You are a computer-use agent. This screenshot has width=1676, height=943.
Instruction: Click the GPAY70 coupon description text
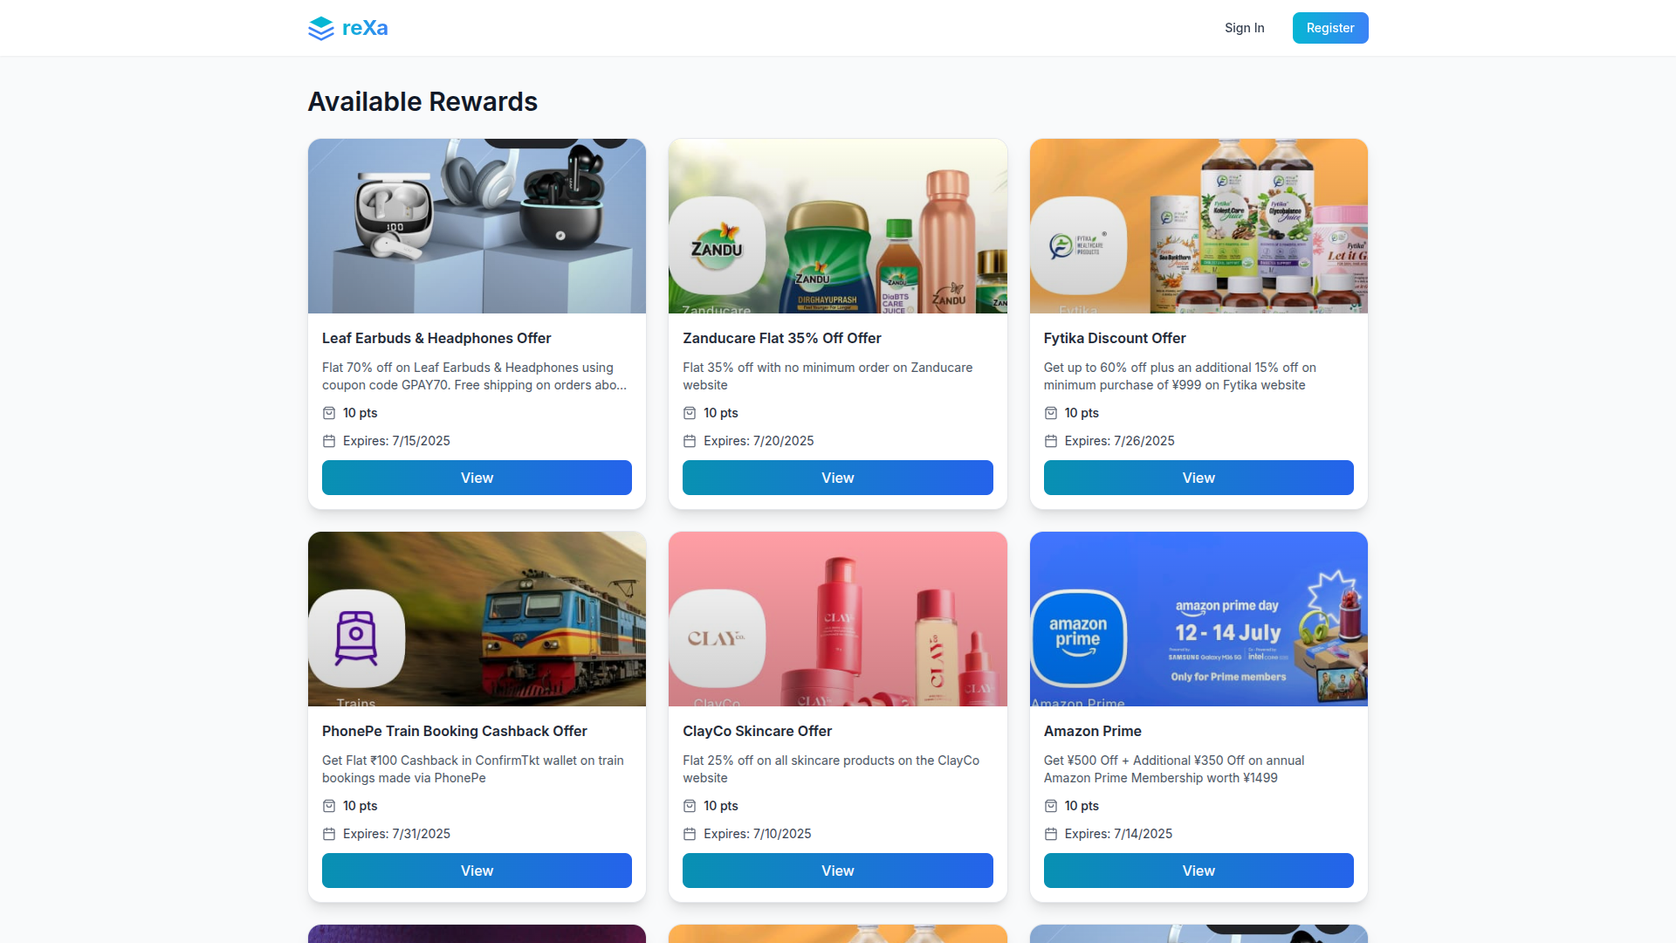[x=475, y=376]
